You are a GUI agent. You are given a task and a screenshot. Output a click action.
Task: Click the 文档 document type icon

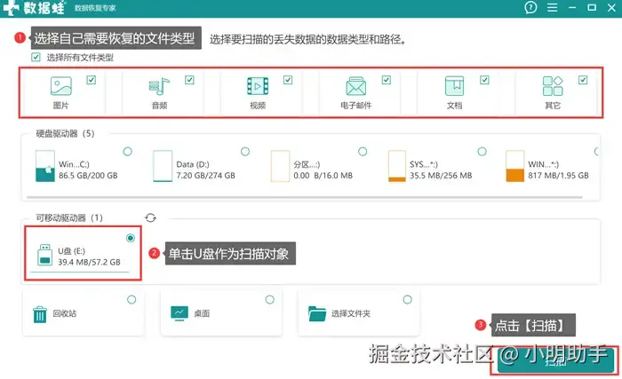click(x=454, y=86)
